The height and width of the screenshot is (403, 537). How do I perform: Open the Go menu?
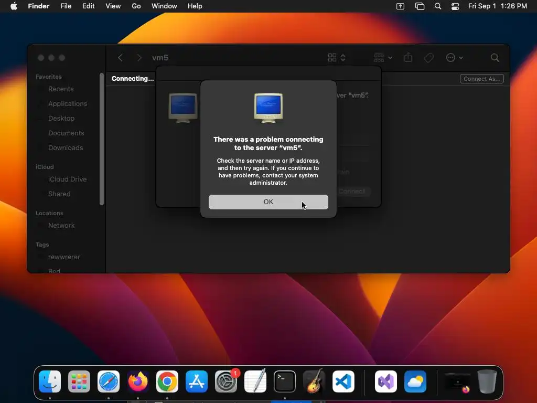(136, 6)
